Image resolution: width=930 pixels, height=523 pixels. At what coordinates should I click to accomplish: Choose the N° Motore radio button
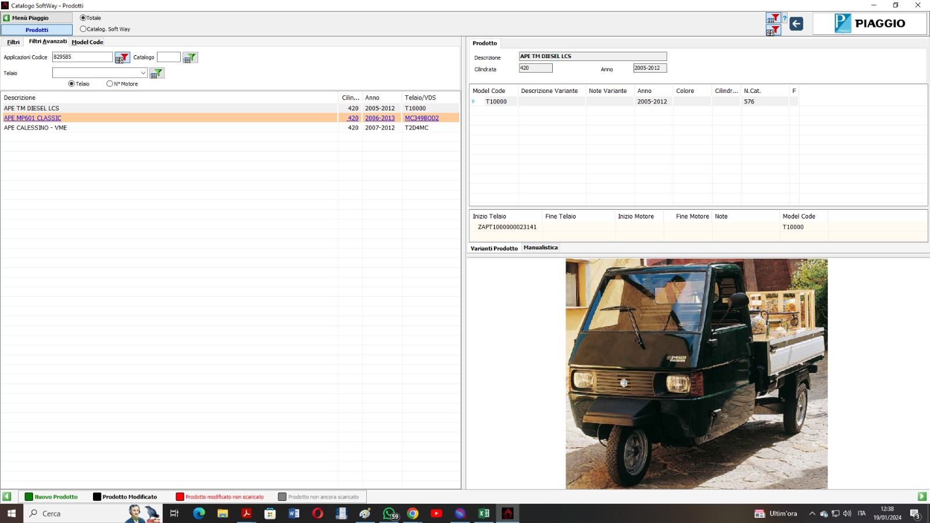click(x=110, y=84)
